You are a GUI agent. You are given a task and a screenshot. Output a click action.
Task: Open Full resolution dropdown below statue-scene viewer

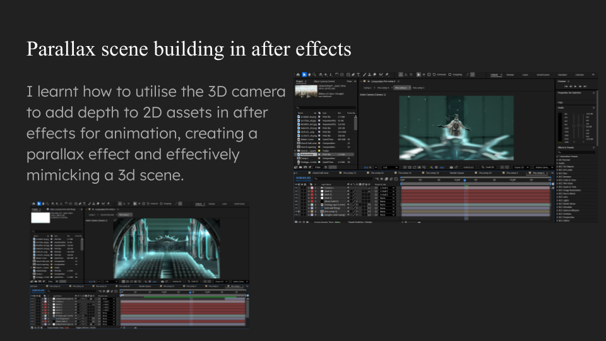pyautogui.click(x=390, y=167)
